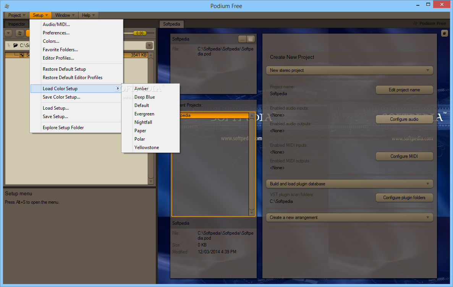Click the Configure audio button
The width and height of the screenshot is (453, 287).
(x=404, y=119)
